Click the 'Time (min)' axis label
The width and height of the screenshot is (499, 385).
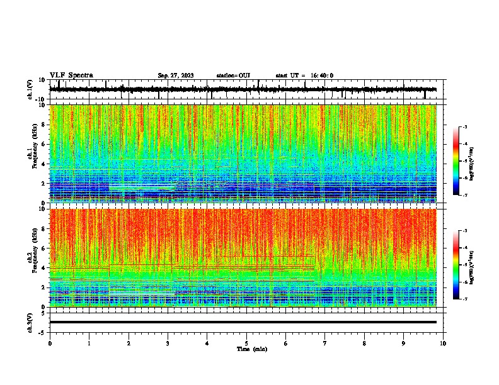(252, 349)
